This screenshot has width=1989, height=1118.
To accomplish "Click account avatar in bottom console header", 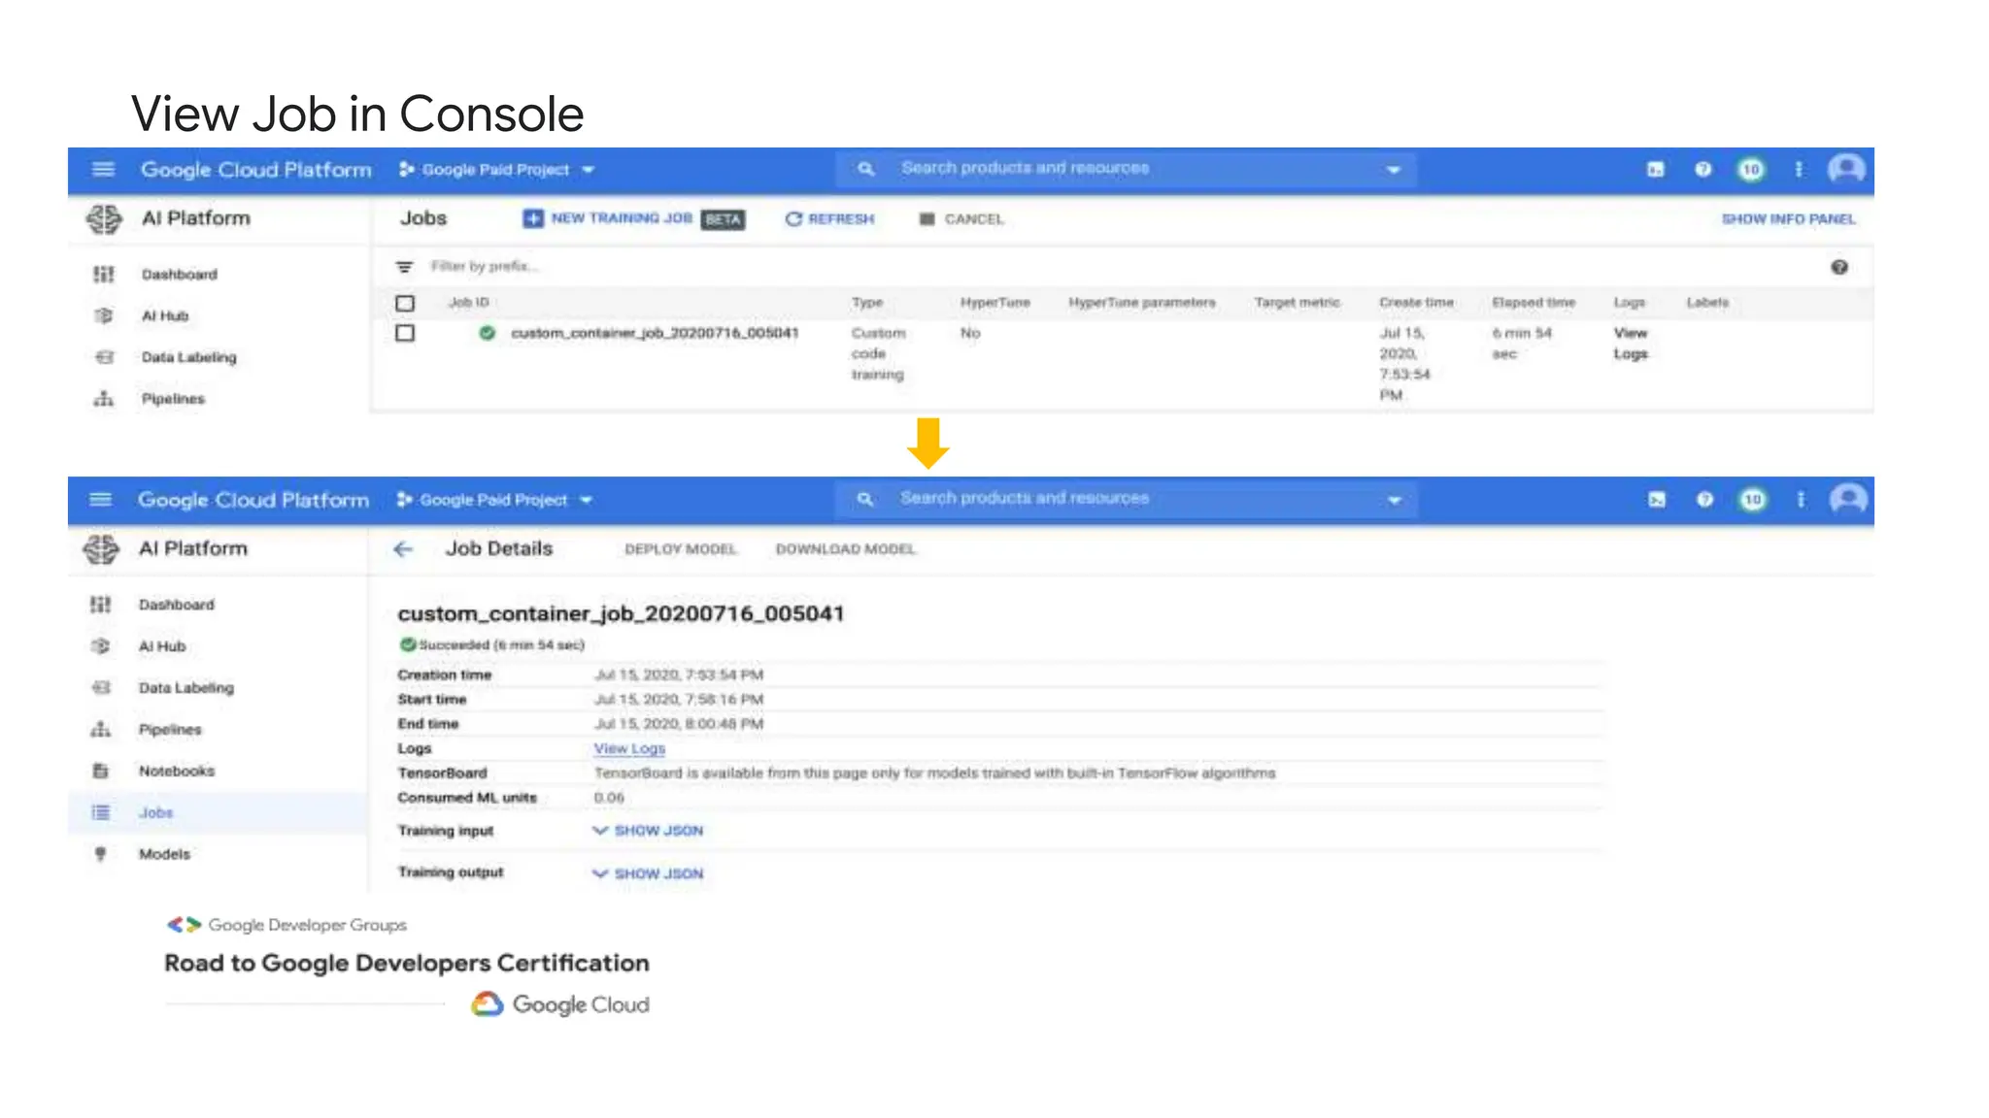I will pyautogui.click(x=1848, y=500).
